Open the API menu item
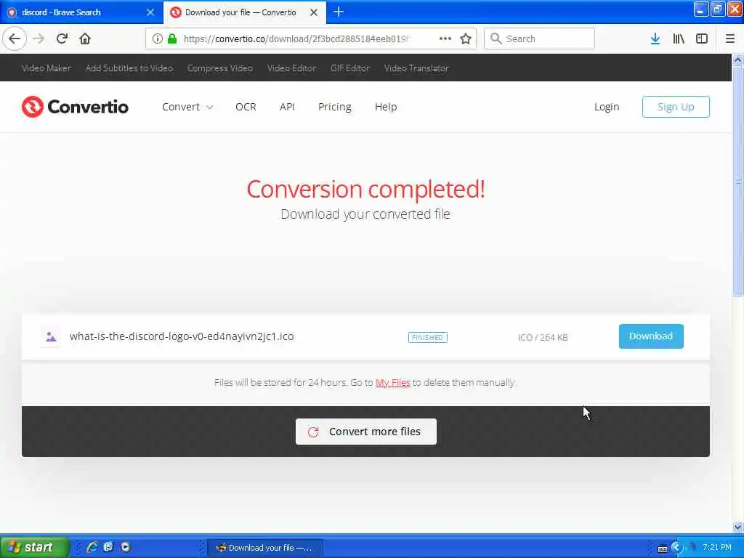The height and width of the screenshot is (558, 744). pos(287,107)
